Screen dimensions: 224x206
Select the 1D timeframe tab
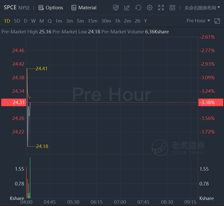coord(7,21)
